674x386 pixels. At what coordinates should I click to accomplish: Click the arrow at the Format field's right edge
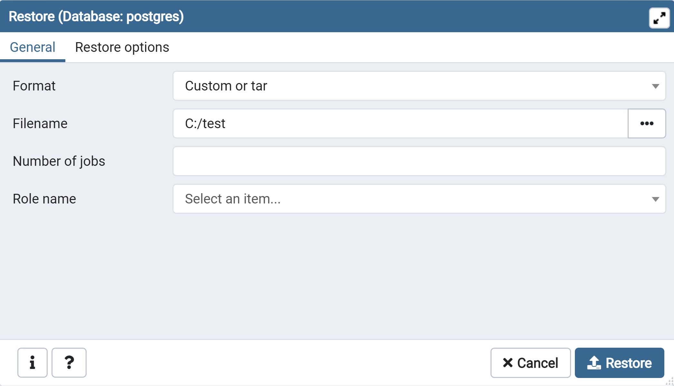click(x=655, y=86)
